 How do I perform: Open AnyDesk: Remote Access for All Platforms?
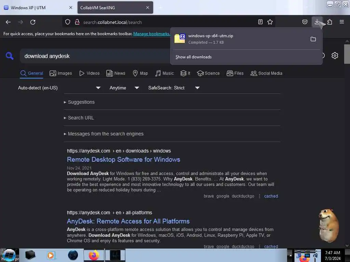[128, 221]
